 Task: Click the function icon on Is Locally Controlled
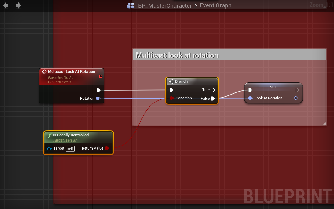[50, 135]
